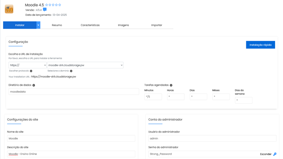This screenshot has width=283, height=159.
Task: Click the info icon beside Escolher protocolo
Action: point(31,71)
